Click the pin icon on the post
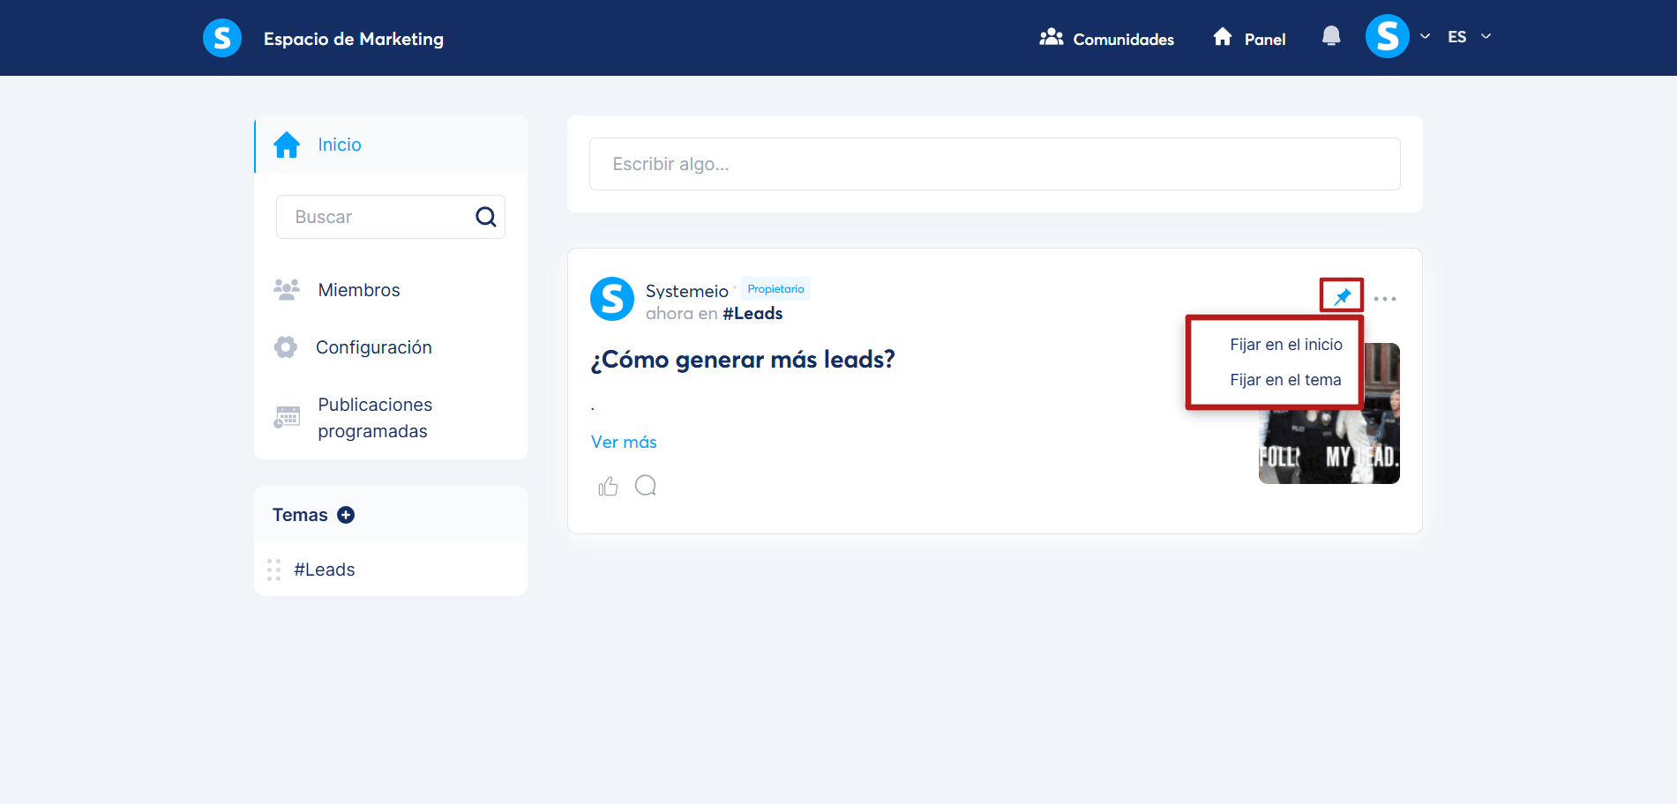 pos(1342,296)
